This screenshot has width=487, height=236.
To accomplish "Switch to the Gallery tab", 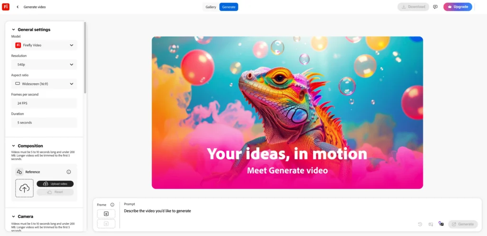I will point(211,7).
